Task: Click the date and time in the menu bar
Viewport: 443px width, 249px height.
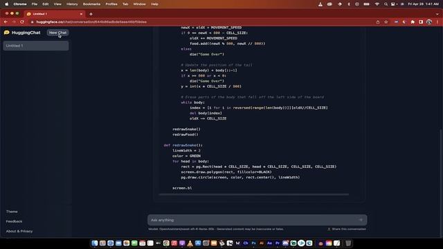Action: point(423,4)
